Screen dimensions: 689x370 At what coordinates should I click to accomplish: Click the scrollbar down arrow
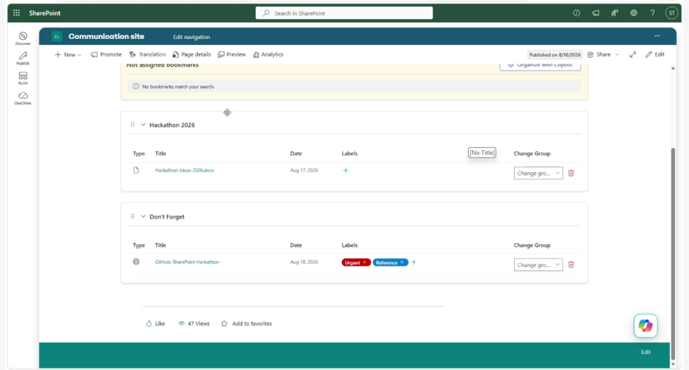pos(673,364)
